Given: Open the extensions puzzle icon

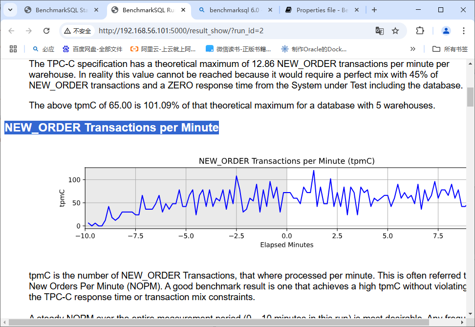Looking at the screenshot, I should point(420,31).
